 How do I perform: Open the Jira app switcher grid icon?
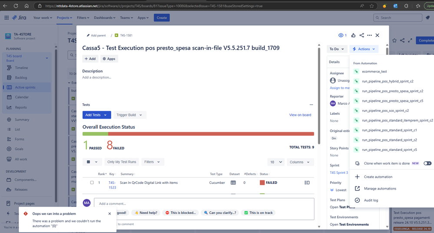7,17
